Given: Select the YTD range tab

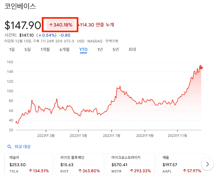Looking at the screenshot, I should 83,50.
